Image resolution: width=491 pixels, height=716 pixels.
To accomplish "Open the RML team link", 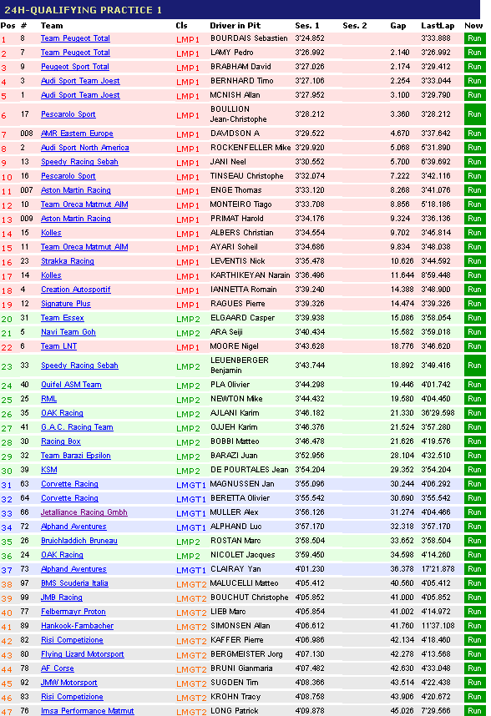I will click(49, 399).
